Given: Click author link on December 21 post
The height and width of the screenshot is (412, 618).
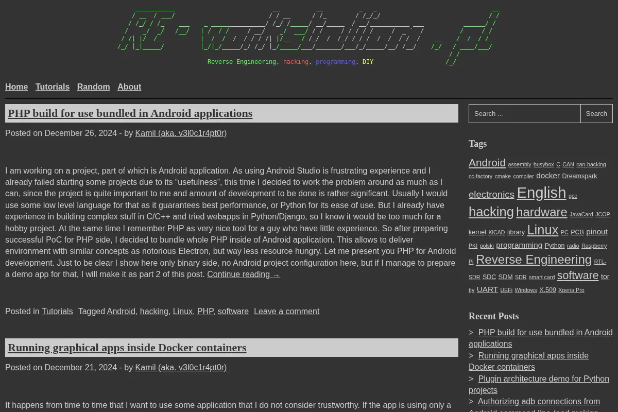Looking at the screenshot, I should (x=181, y=367).
